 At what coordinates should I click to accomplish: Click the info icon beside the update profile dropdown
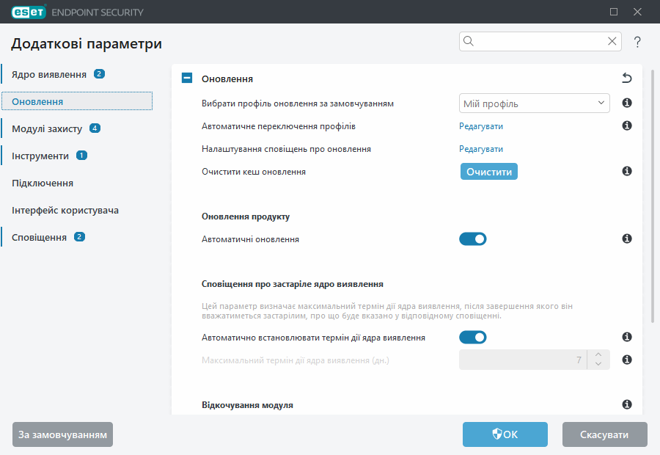click(626, 103)
